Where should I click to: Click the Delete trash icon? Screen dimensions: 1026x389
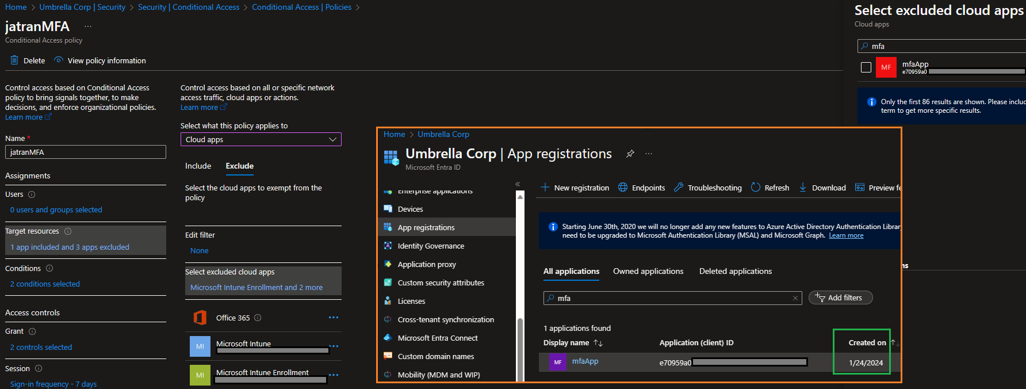(14, 60)
